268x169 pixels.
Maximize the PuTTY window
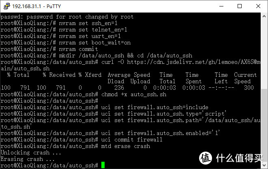click(x=240, y=6)
